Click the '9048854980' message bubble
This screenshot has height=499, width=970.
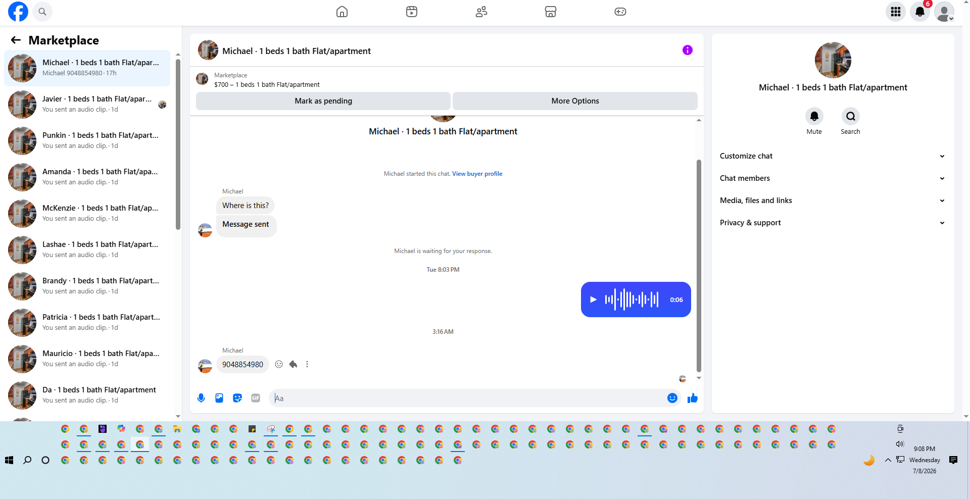pos(243,364)
